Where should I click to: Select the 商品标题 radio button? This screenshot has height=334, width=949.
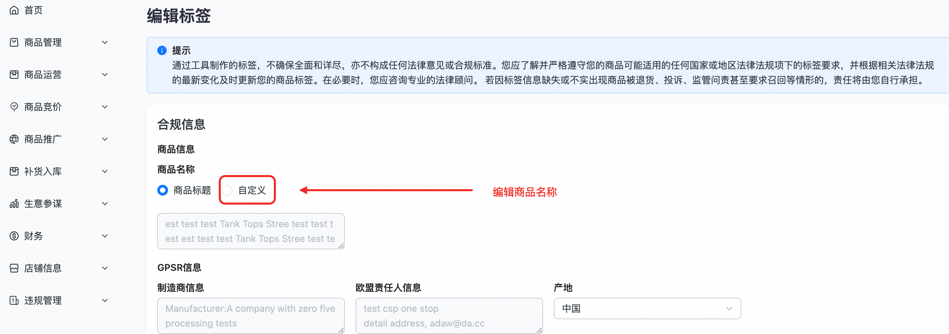[162, 191]
